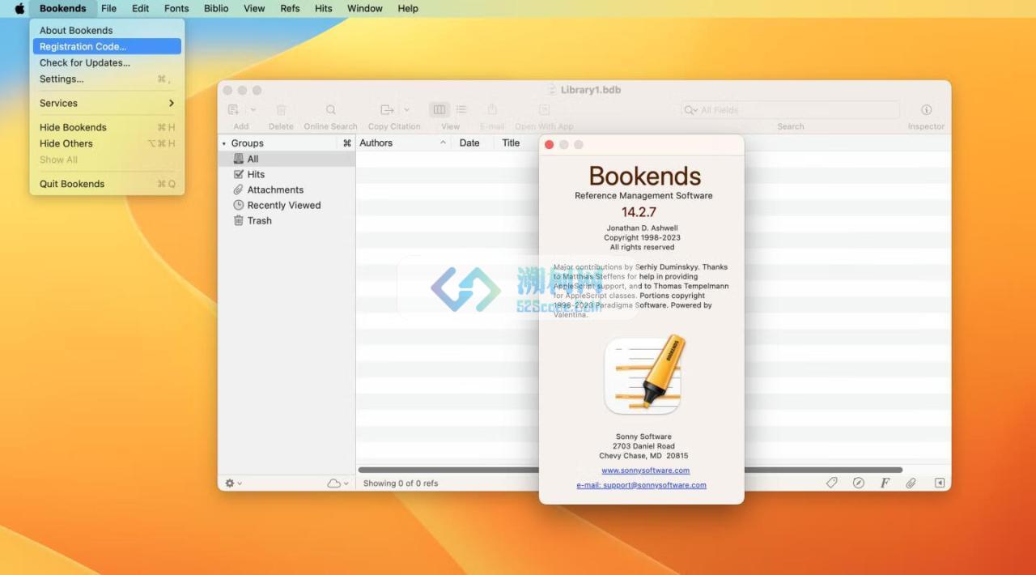Click the horizontal scrollbar in the library window
The height and width of the screenshot is (575, 1036).
click(x=630, y=470)
